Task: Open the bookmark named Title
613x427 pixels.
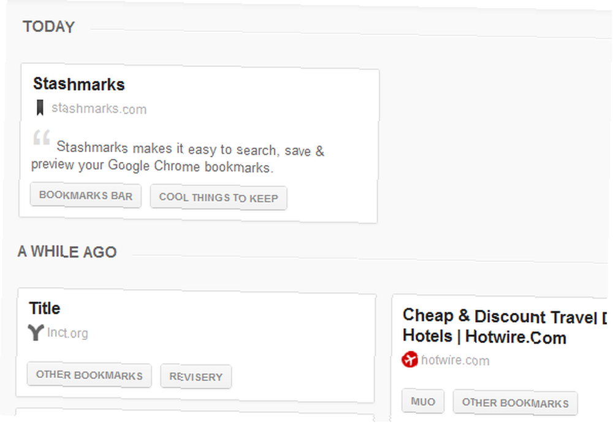Action: tap(45, 309)
